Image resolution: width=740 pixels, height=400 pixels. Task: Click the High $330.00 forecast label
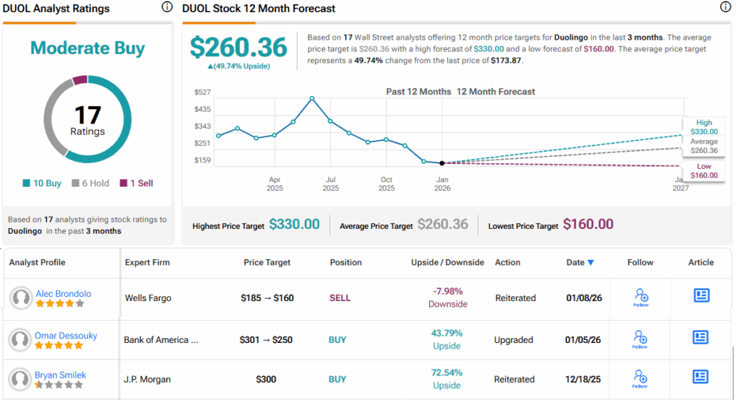[x=704, y=128]
